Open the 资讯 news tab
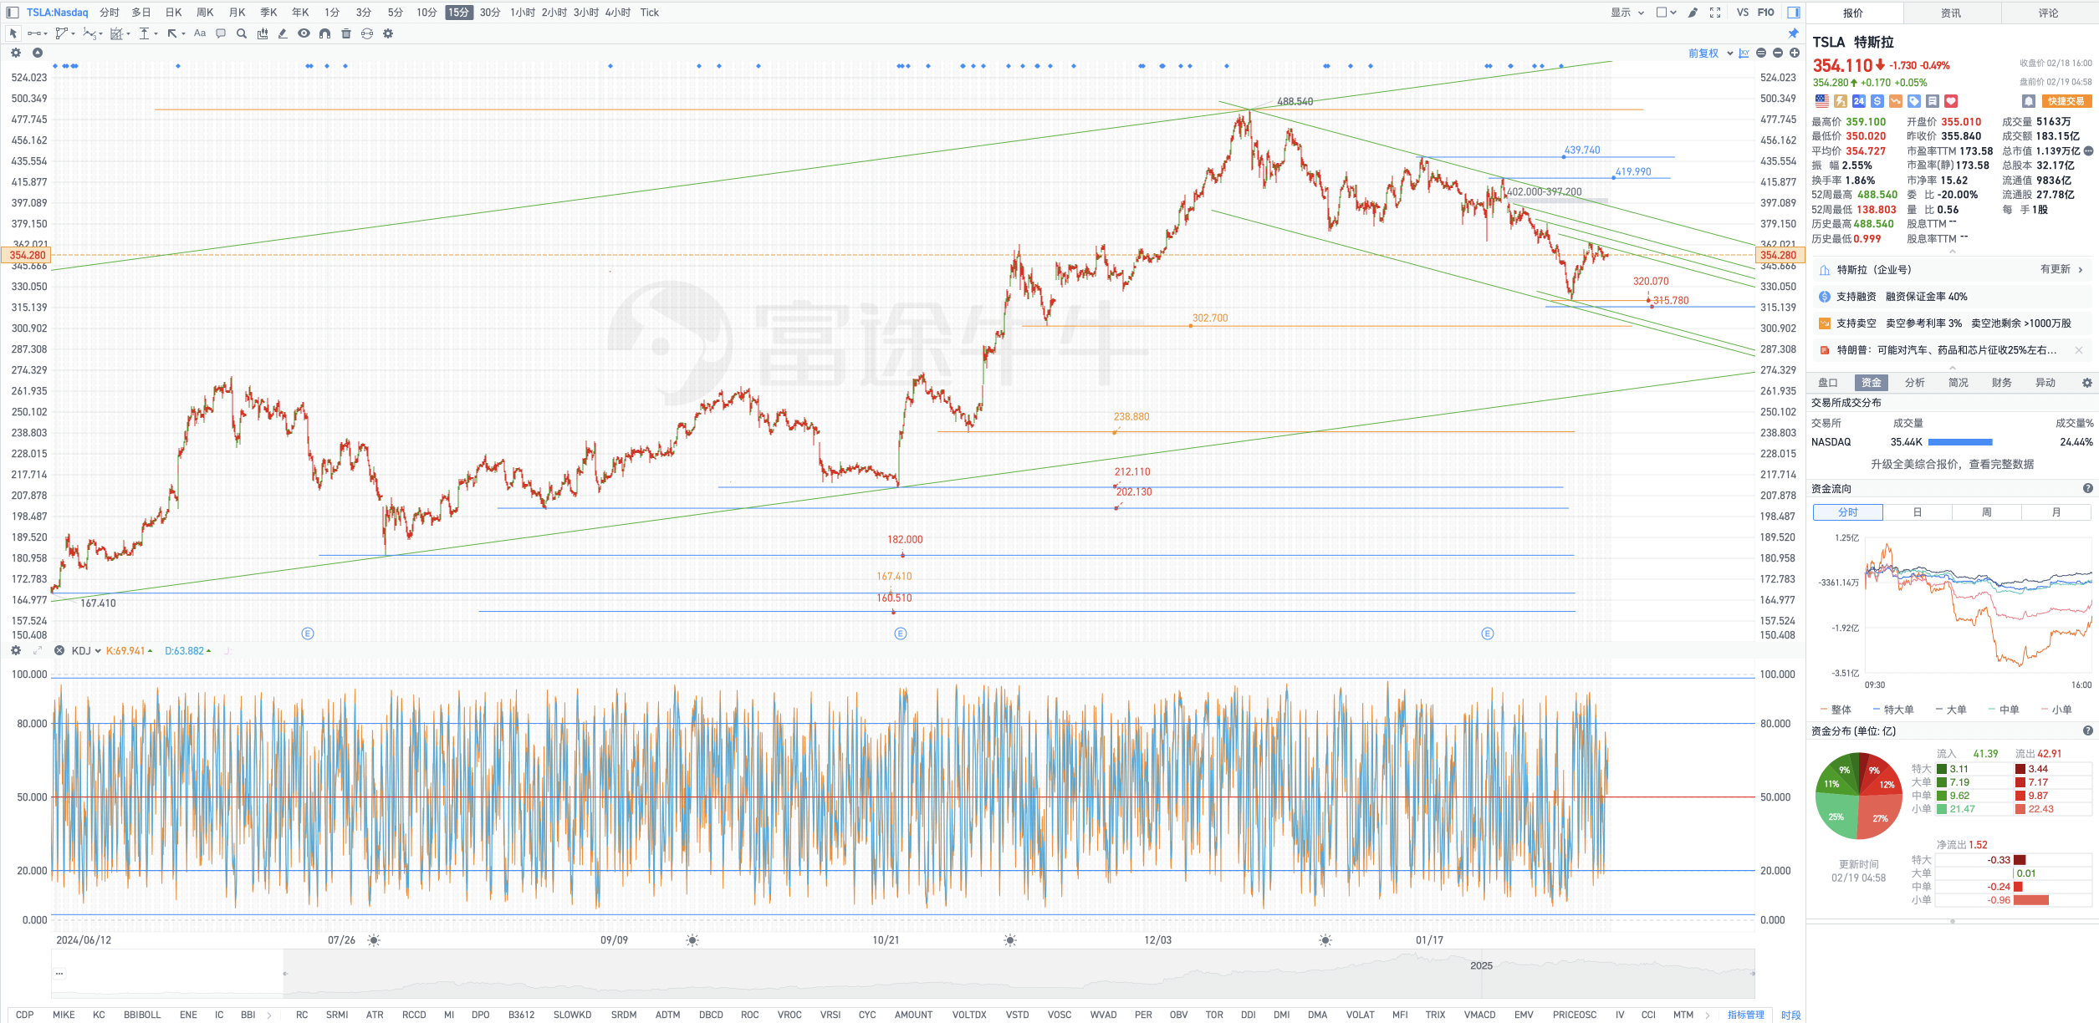 [x=1951, y=13]
